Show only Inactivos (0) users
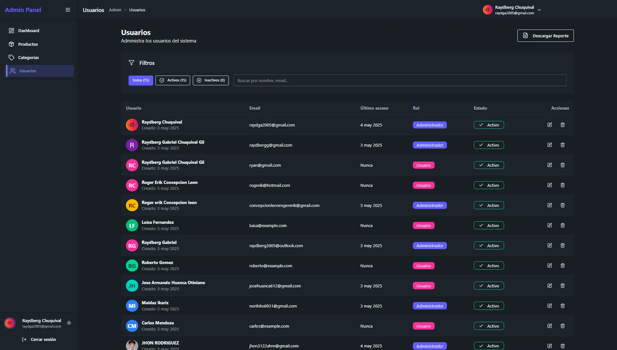 point(211,80)
